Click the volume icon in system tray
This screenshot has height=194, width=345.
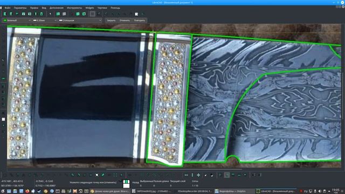[320, 191]
